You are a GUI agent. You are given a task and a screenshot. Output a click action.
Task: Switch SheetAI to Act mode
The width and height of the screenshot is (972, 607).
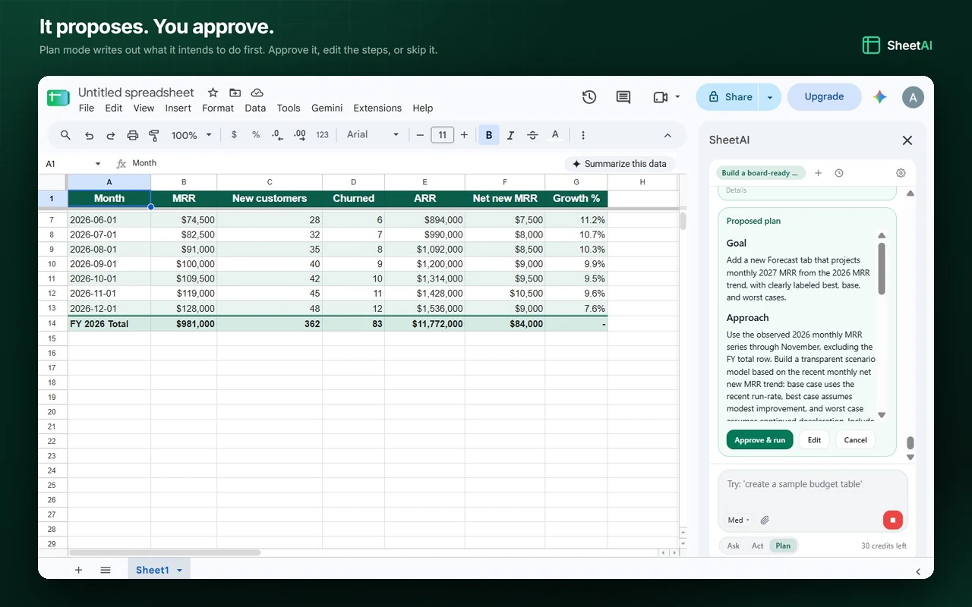pyautogui.click(x=758, y=546)
